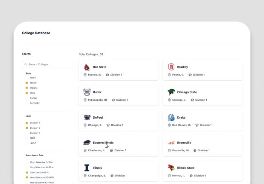Click the 'Indianapolis, IN' location text
Image resolution: width=264 pixels, height=184 pixels.
click(97, 100)
